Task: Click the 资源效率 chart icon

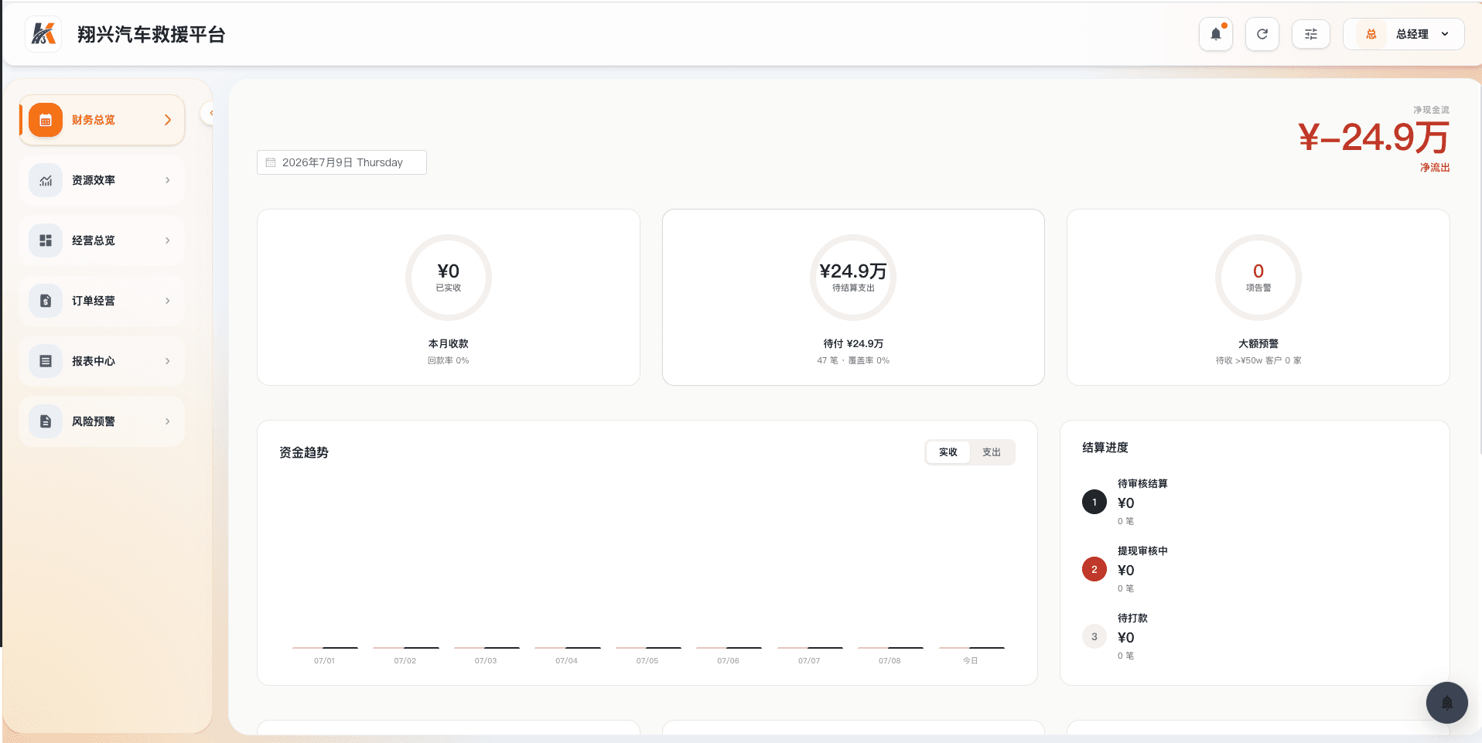Action: point(46,180)
